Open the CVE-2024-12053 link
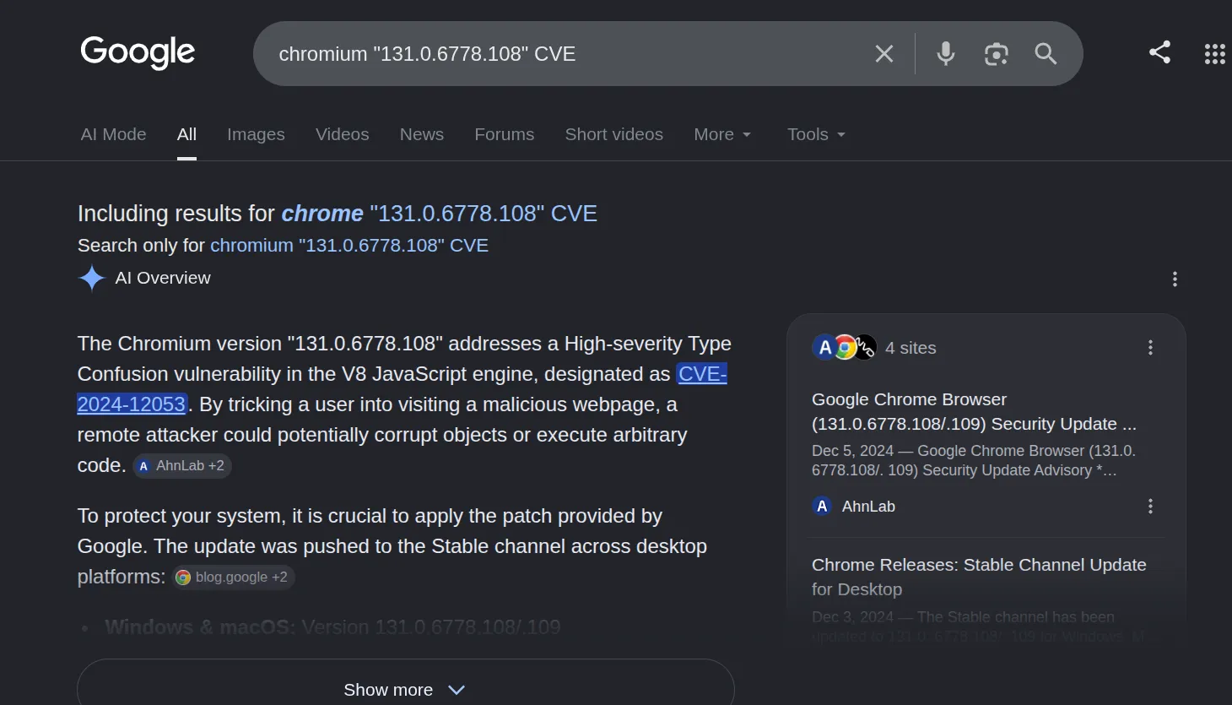 click(131, 404)
